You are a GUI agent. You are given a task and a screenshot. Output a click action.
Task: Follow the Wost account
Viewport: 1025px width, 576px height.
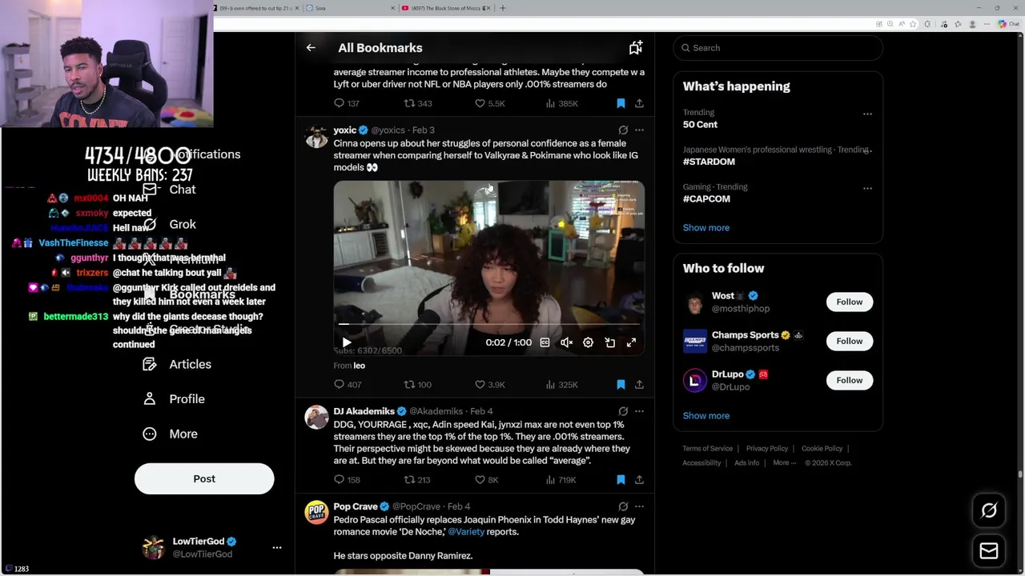coord(850,302)
